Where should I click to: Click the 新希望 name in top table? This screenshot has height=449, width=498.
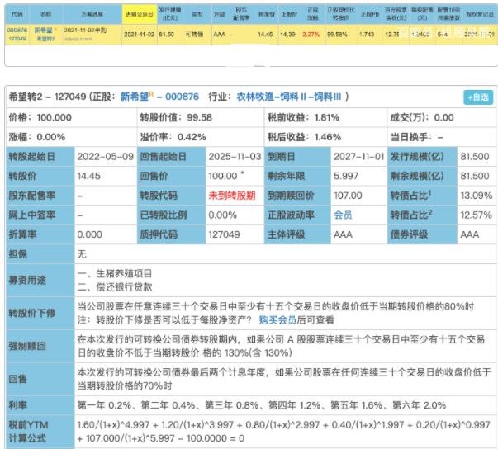coord(43,31)
